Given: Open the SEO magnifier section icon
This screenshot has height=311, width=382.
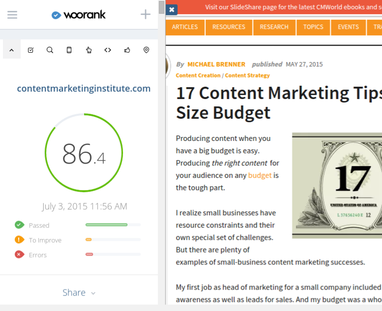Looking at the screenshot, I should tap(50, 50).
